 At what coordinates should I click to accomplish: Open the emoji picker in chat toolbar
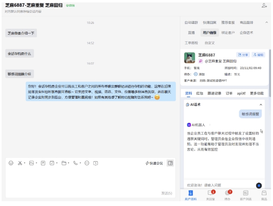coord(11,163)
